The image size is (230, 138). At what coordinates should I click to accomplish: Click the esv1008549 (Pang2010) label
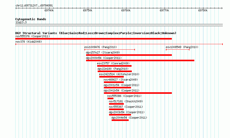pyautogui.click(x=182, y=47)
